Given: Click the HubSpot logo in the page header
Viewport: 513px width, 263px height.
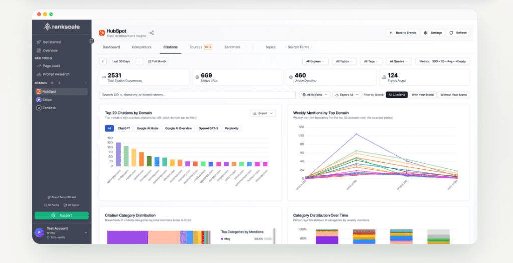Looking at the screenshot, I should [x=102, y=33].
